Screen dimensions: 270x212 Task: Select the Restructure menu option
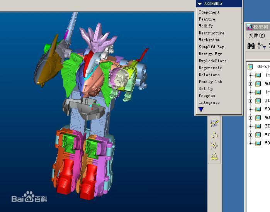211,33
